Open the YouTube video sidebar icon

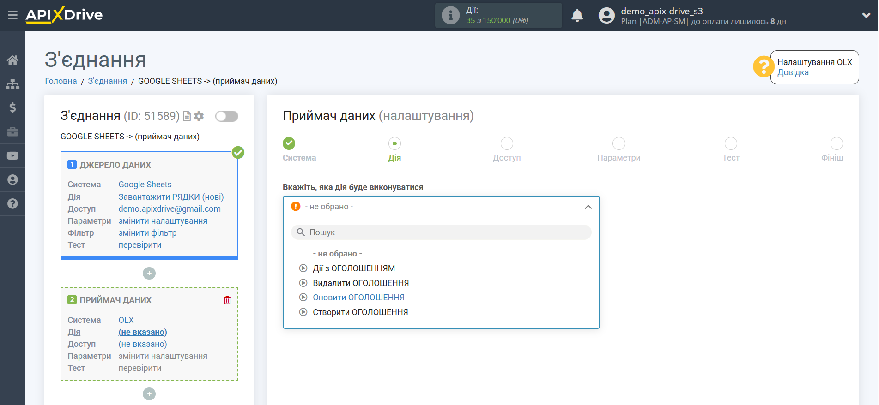pyautogui.click(x=12, y=156)
